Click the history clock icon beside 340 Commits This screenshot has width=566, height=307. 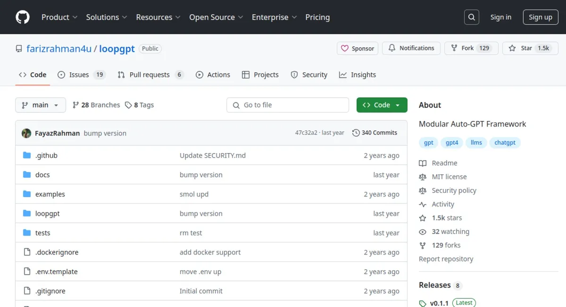coord(356,133)
